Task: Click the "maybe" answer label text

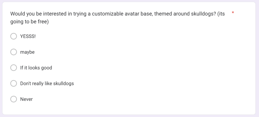Action: coord(27,52)
